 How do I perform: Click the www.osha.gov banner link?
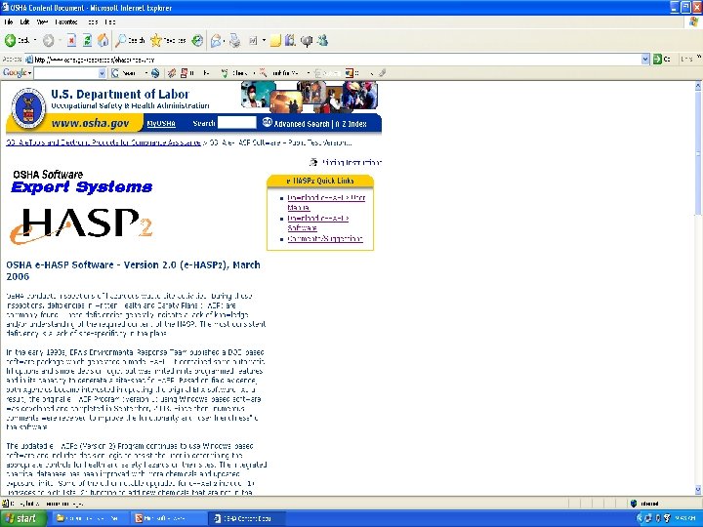point(90,123)
